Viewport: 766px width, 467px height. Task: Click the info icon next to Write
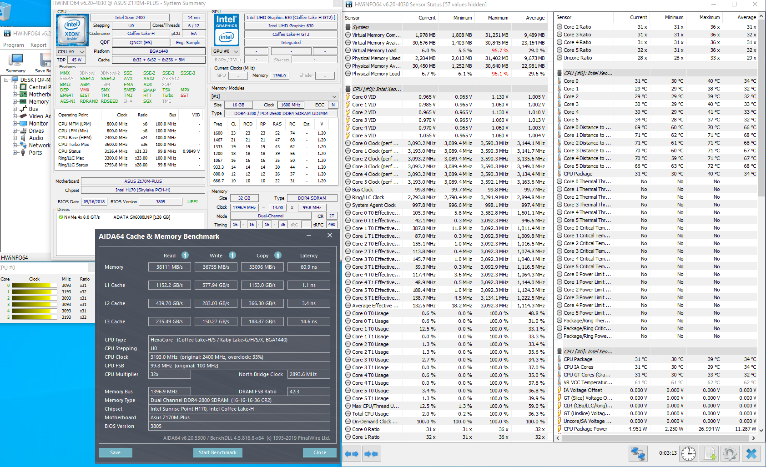[232, 255]
